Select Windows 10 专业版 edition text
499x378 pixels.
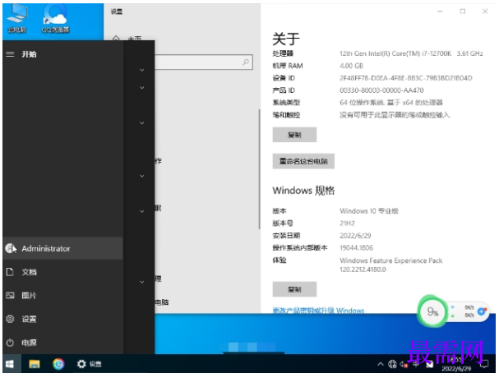369,211
